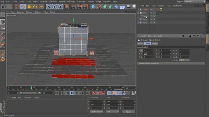Image resolution: width=209 pixels, height=117 pixels.
Task: Open the green array modeling palette
Action: click(111, 6)
